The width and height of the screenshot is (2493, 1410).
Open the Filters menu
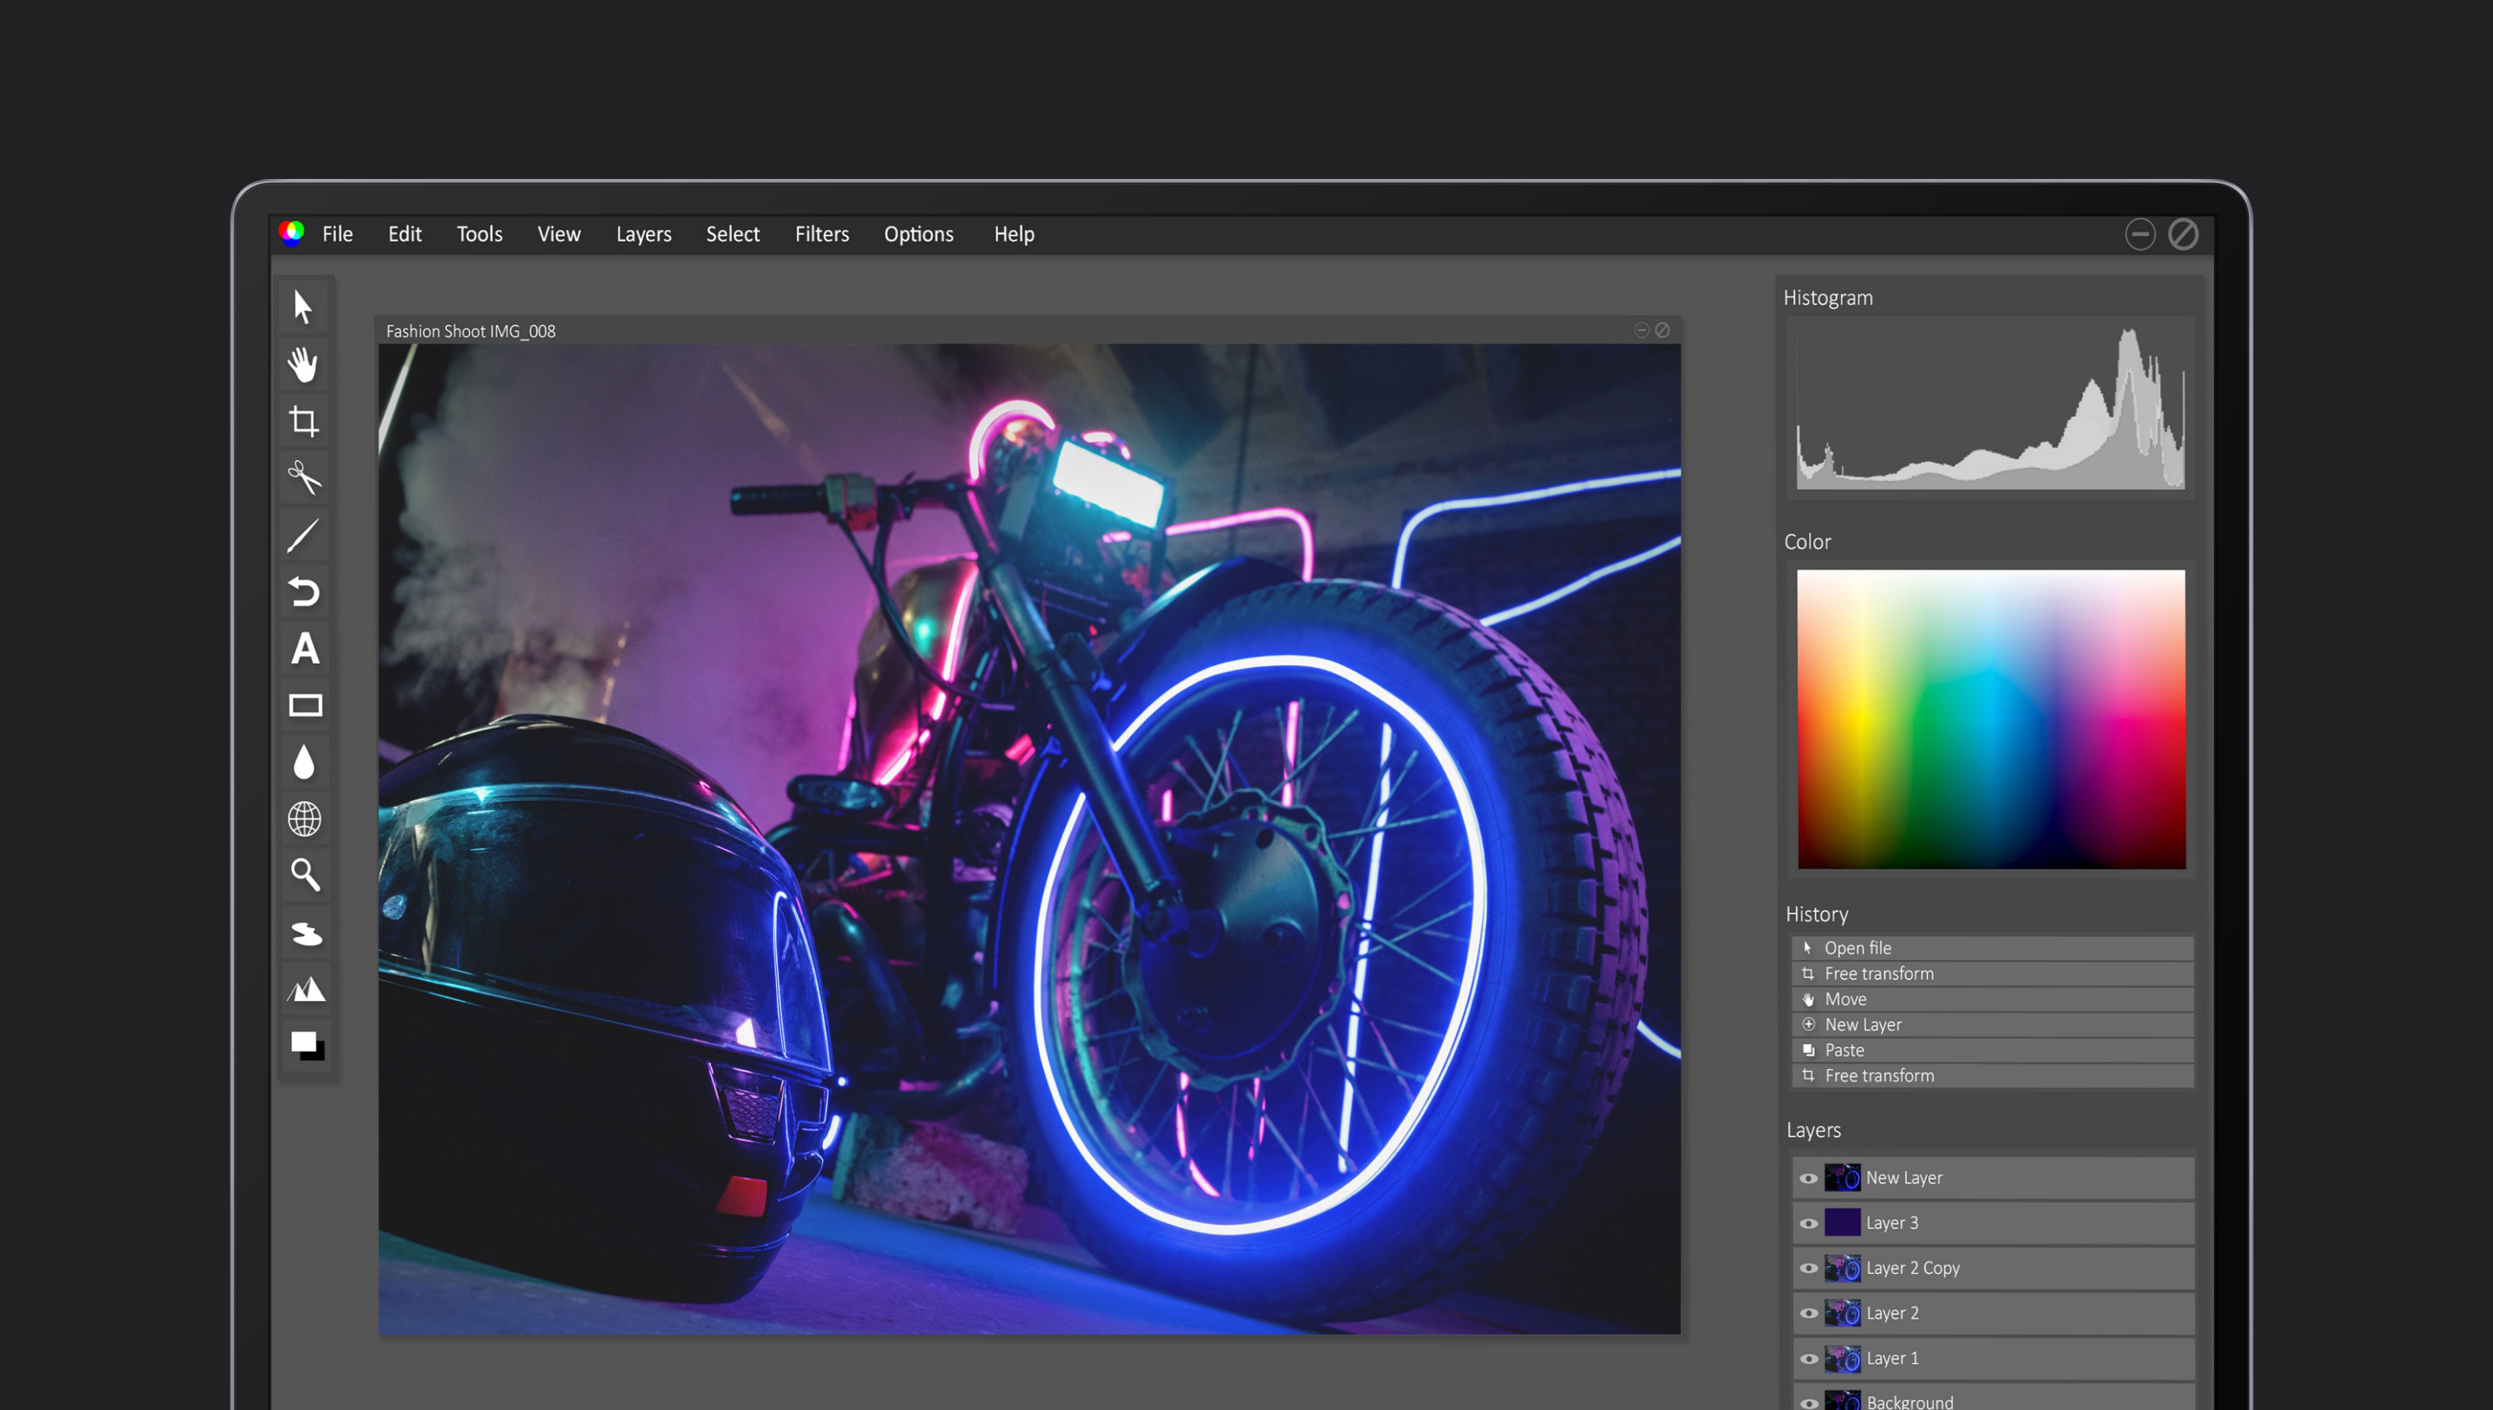tap(821, 235)
